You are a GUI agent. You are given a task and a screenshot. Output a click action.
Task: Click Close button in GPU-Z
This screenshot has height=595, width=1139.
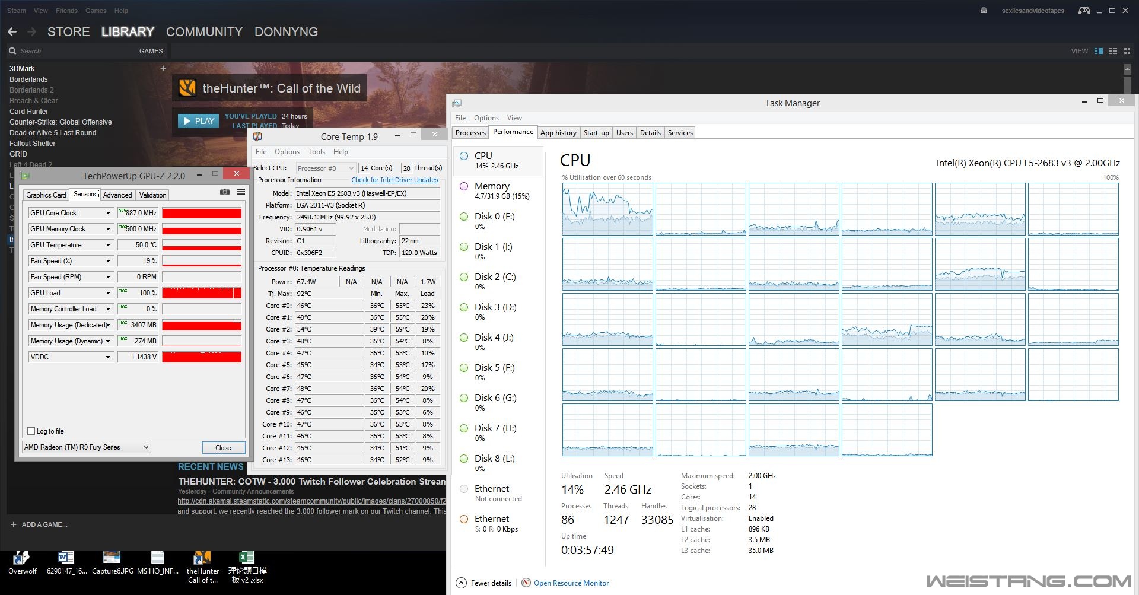pos(224,448)
